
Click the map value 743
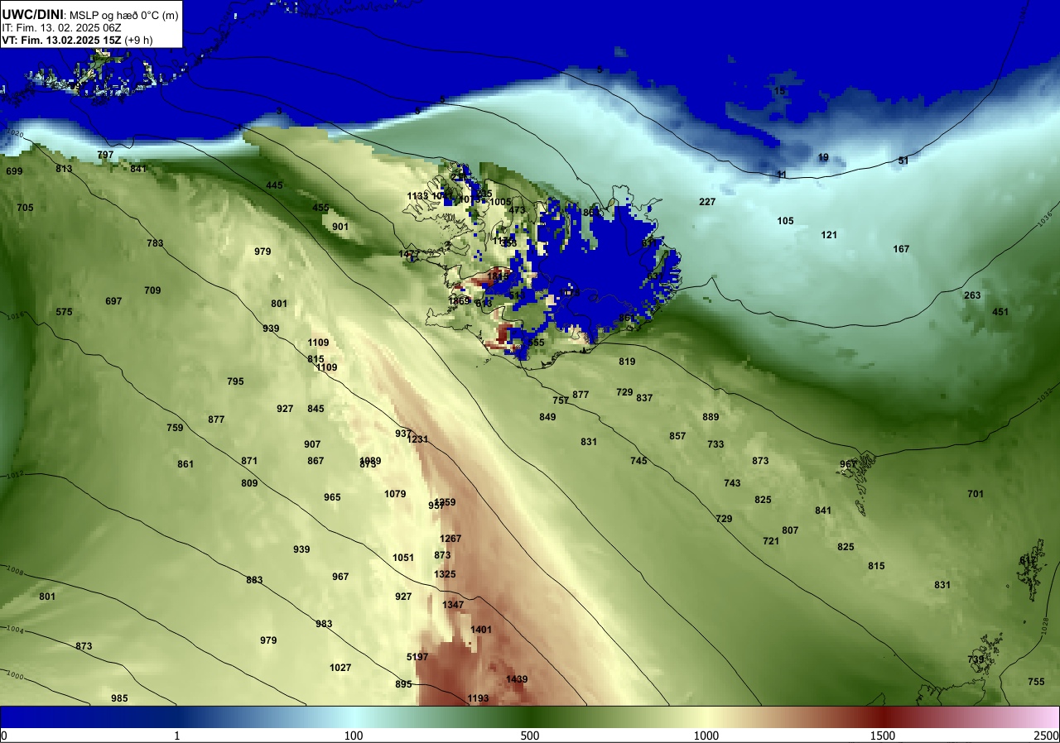(732, 483)
